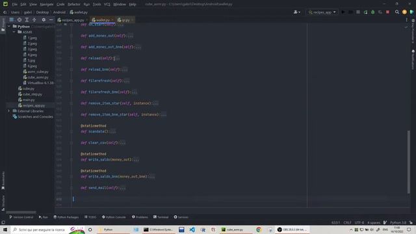Toggle Bookmarks tool window side tab

pos(3,181)
